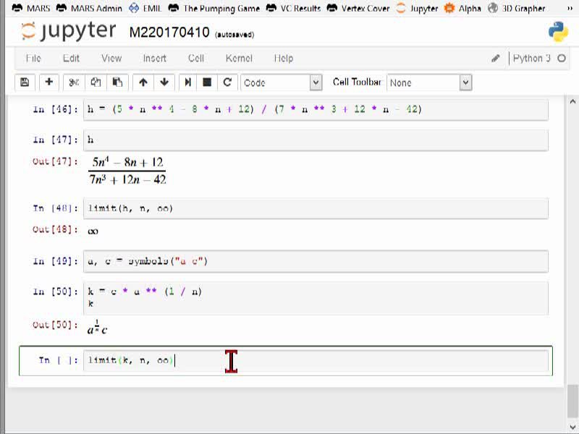Click scrollbar up arrow
Image resolution: width=579 pixels, height=434 pixels.
click(572, 101)
